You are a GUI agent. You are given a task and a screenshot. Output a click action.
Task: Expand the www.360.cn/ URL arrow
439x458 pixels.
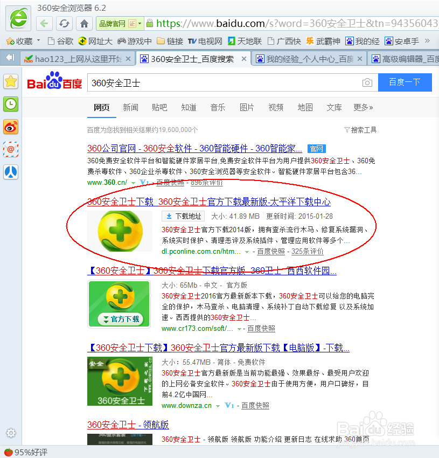coord(134,183)
